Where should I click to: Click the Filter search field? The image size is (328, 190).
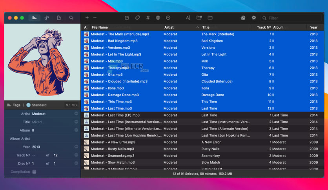point(291,18)
